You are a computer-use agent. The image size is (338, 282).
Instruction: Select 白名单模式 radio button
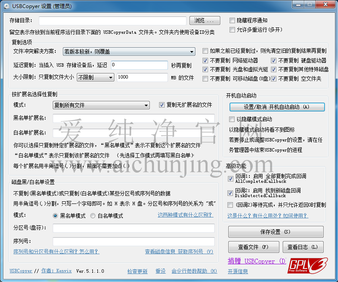pos(93,216)
